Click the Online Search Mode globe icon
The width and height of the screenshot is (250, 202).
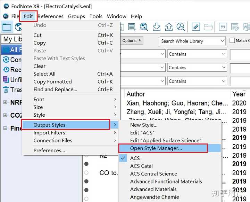(x=18, y=27)
